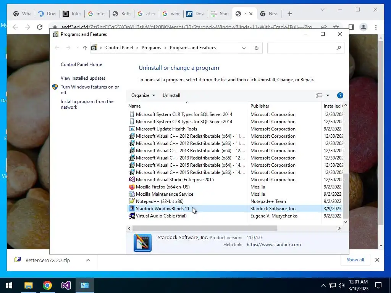Click Turn Windows features on or off

point(90,90)
